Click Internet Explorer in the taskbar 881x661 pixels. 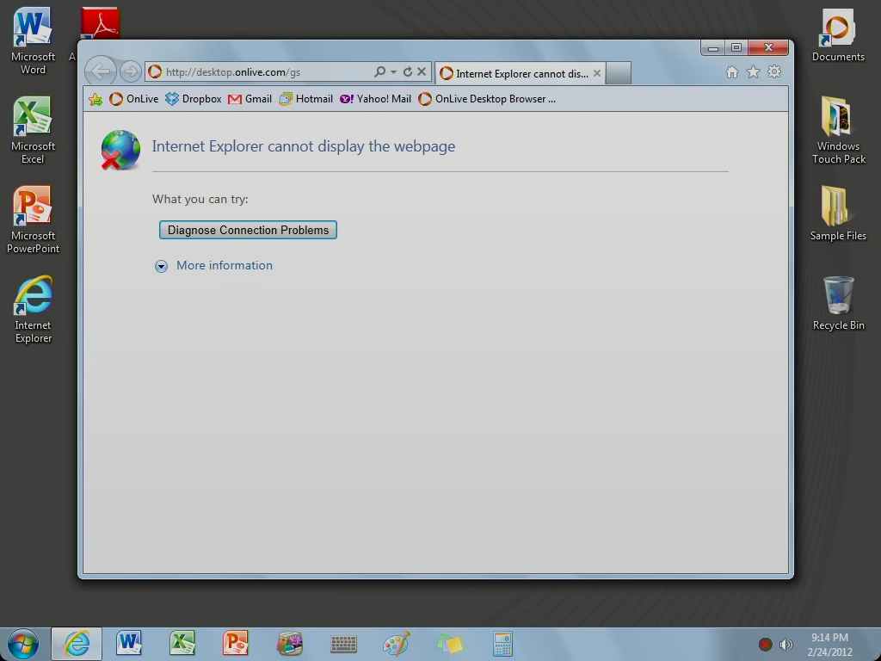click(77, 644)
